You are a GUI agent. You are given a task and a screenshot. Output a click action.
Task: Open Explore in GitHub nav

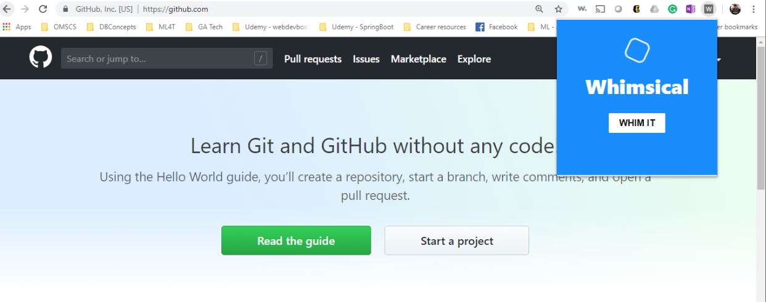click(474, 59)
